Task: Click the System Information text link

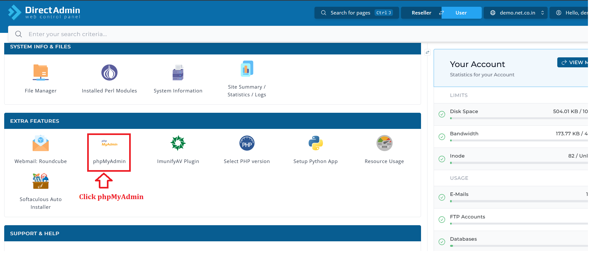Action: [x=178, y=91]
